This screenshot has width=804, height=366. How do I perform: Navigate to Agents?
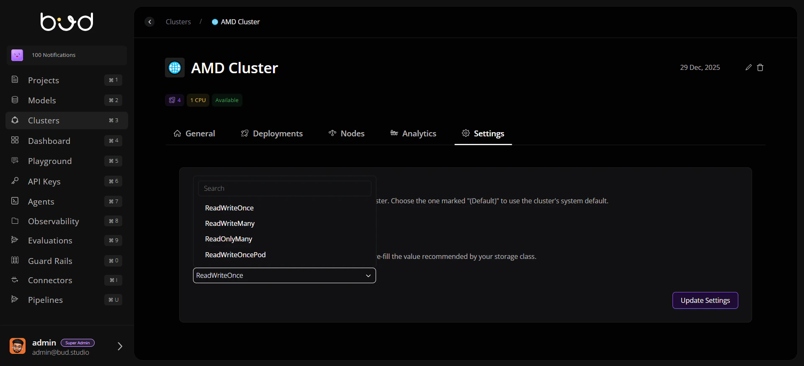pos(67,202)
